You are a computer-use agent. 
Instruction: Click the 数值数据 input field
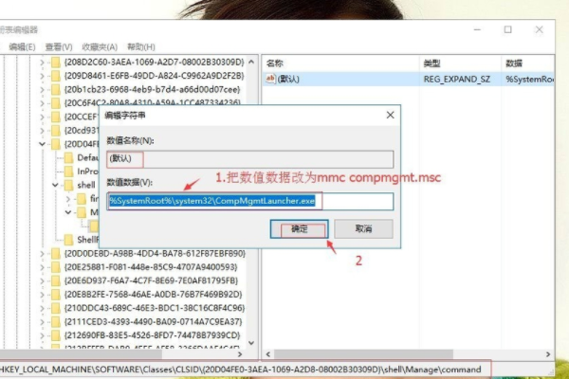pyautogui.click(x=250, y=201)
